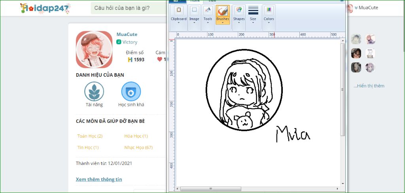405x193 pixels.
Task: Click Paint's horizontal scrollbar left arrow
Action: (178, 189)
